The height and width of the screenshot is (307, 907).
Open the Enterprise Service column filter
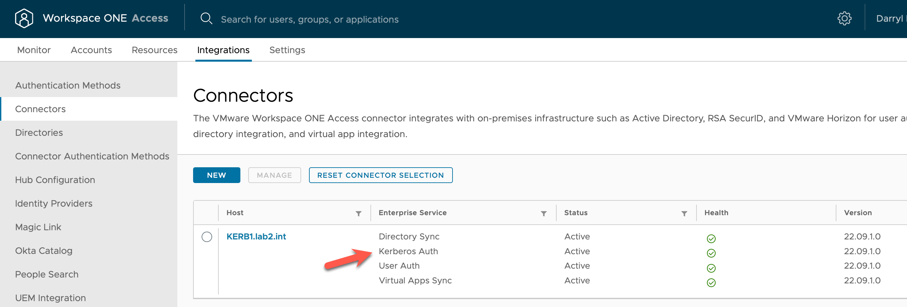point(543,214)
